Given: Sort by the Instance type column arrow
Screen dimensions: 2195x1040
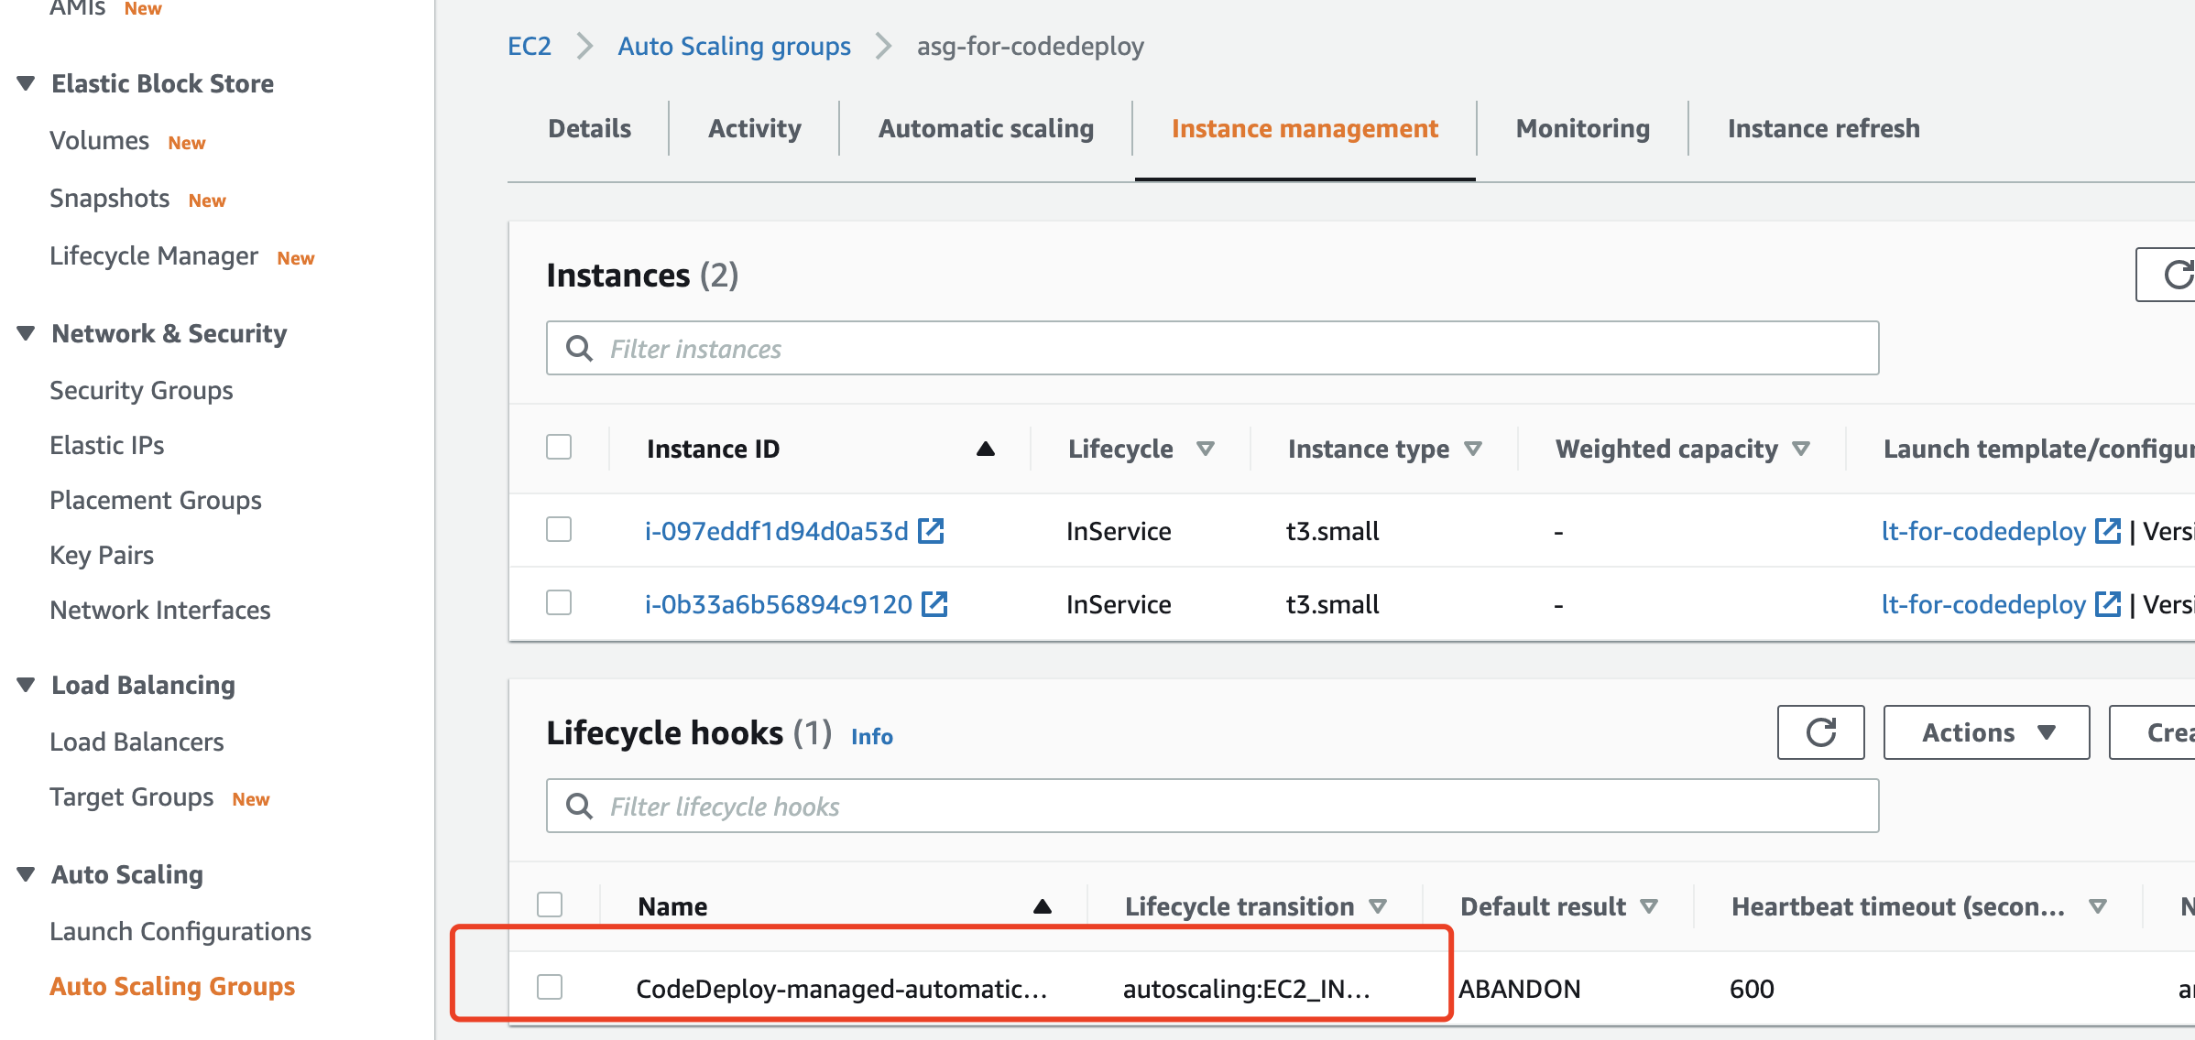Looking at the screenshot, I should click(1473, 449).
